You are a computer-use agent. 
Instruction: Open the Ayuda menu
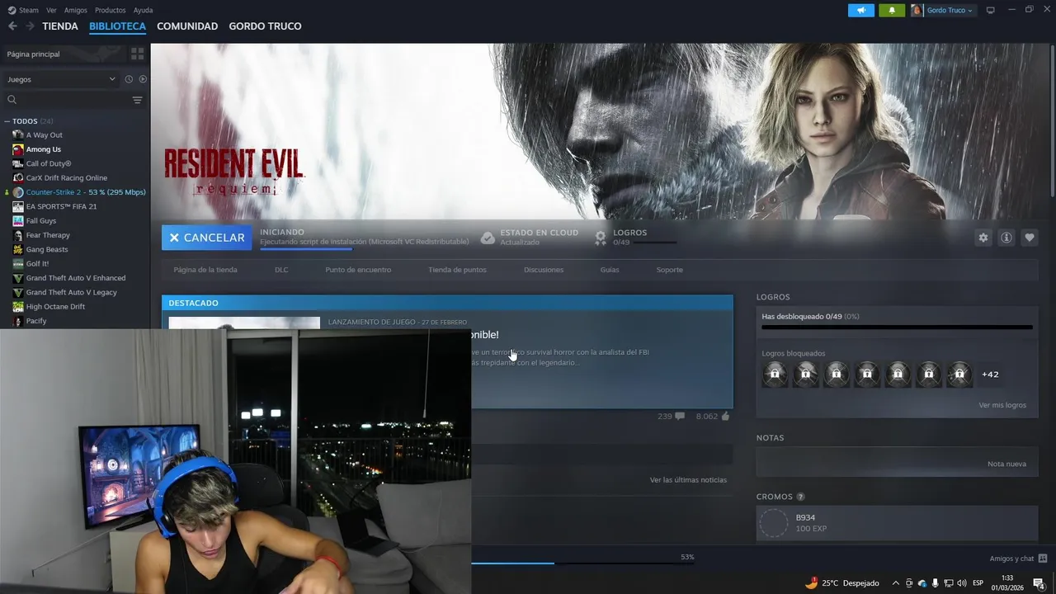pyautogui.click(x=143, y=10)
